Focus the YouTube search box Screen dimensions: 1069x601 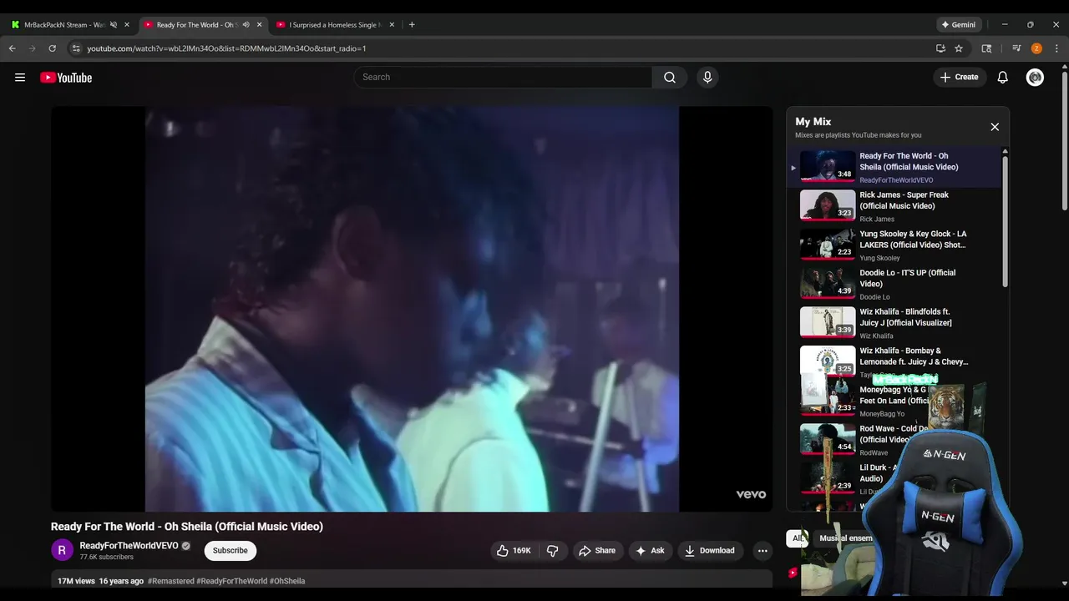pos(503,77)
